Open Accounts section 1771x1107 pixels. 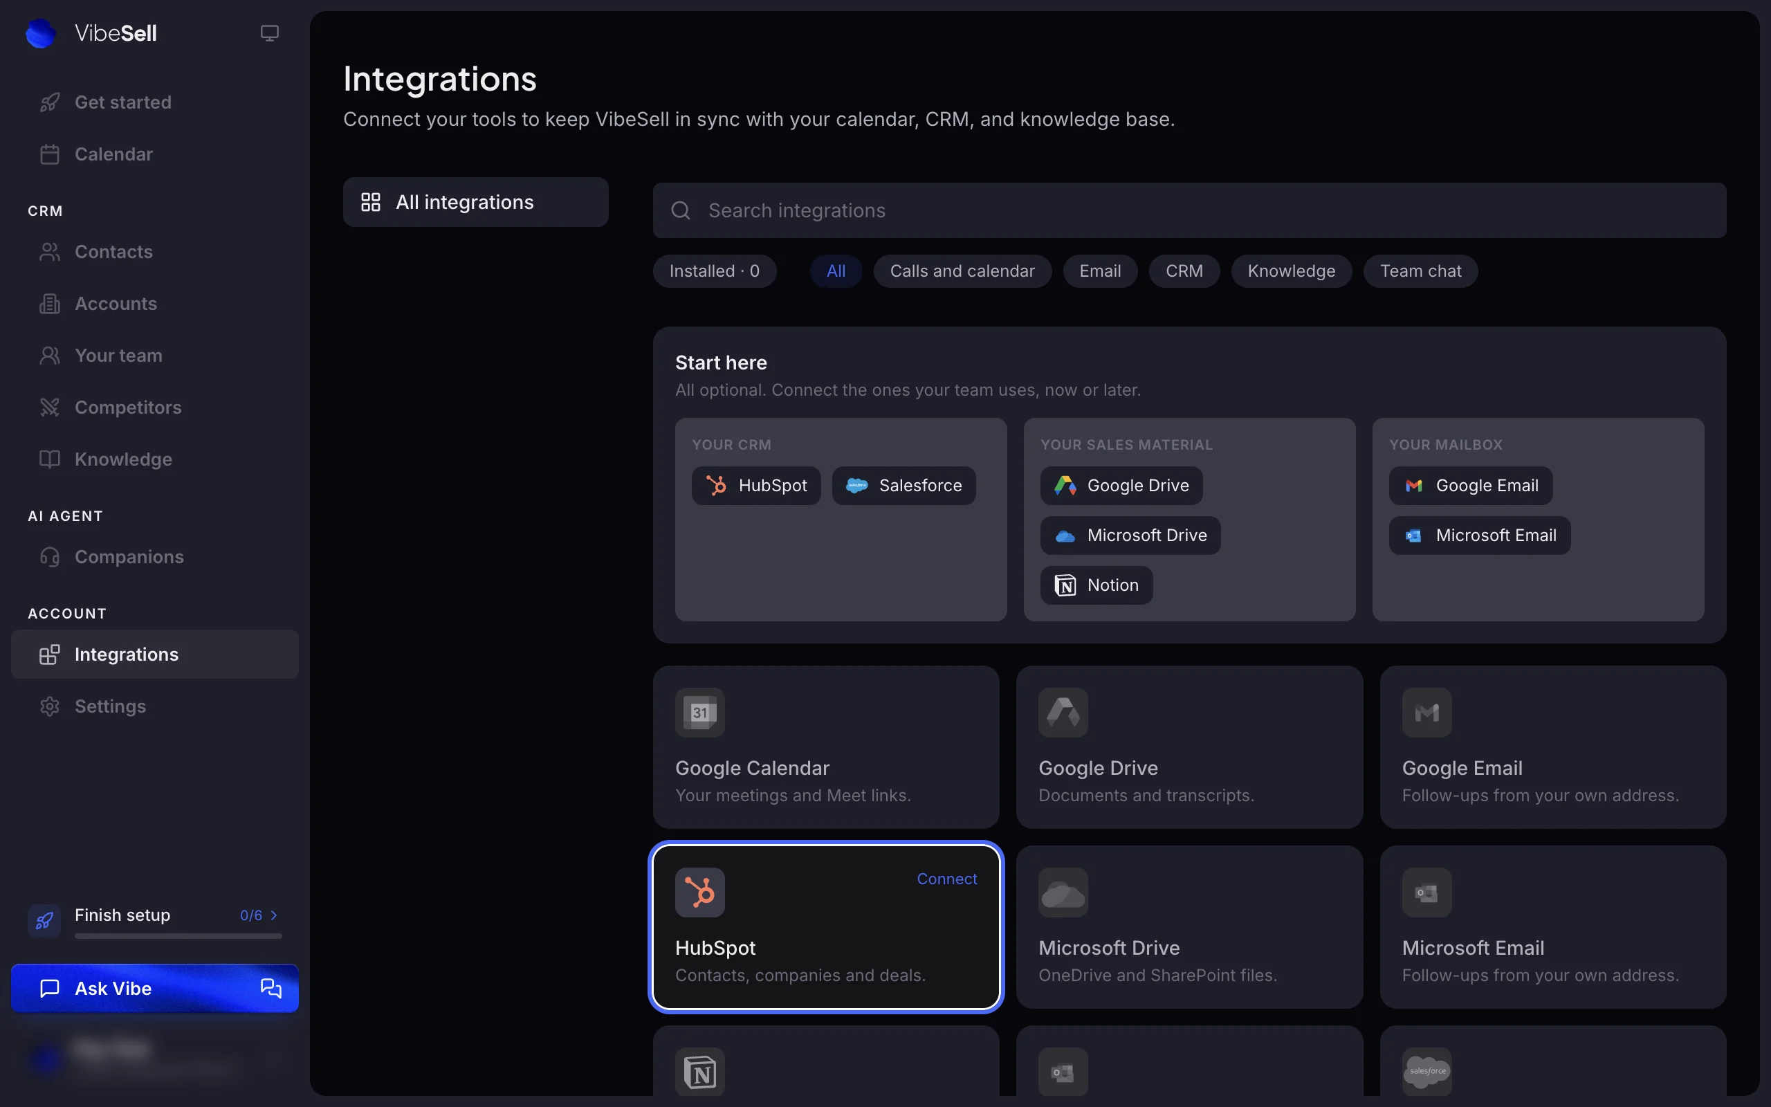pos(154,303)
